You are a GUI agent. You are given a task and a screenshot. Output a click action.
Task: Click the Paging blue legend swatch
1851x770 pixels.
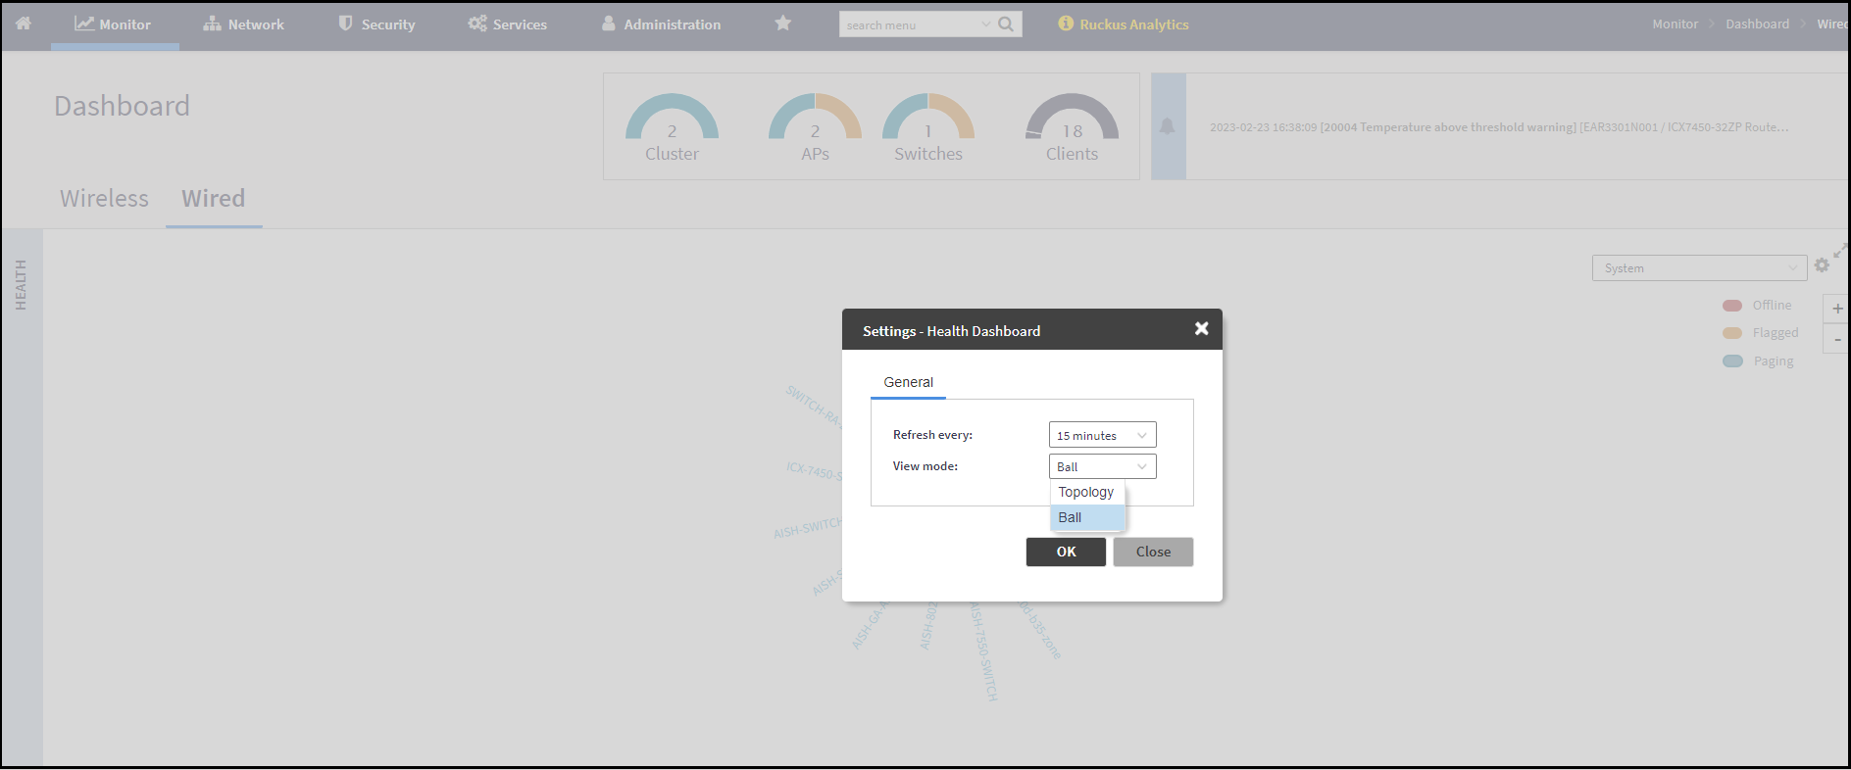point(1732,361)
